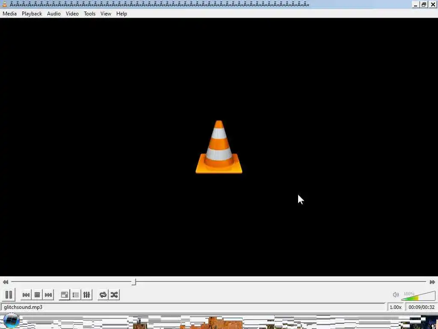Click the VLC cone in video area

pyautogui.click(x=219, y=147)
